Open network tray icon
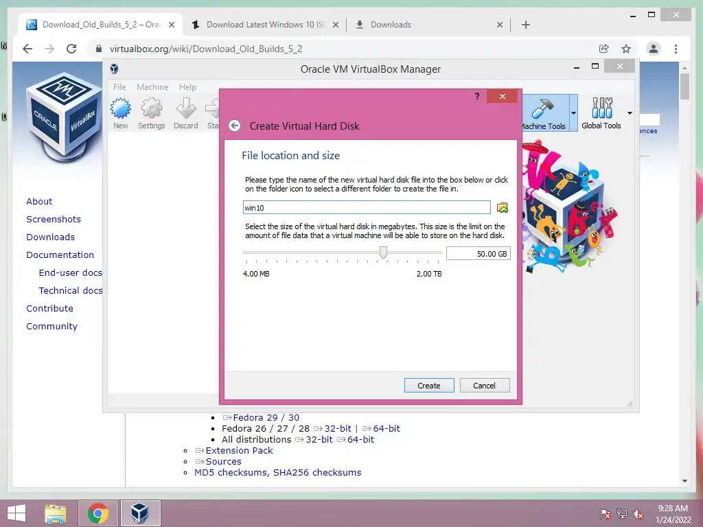The width and height of the screenshot is (703, 527). click(622, 514)
